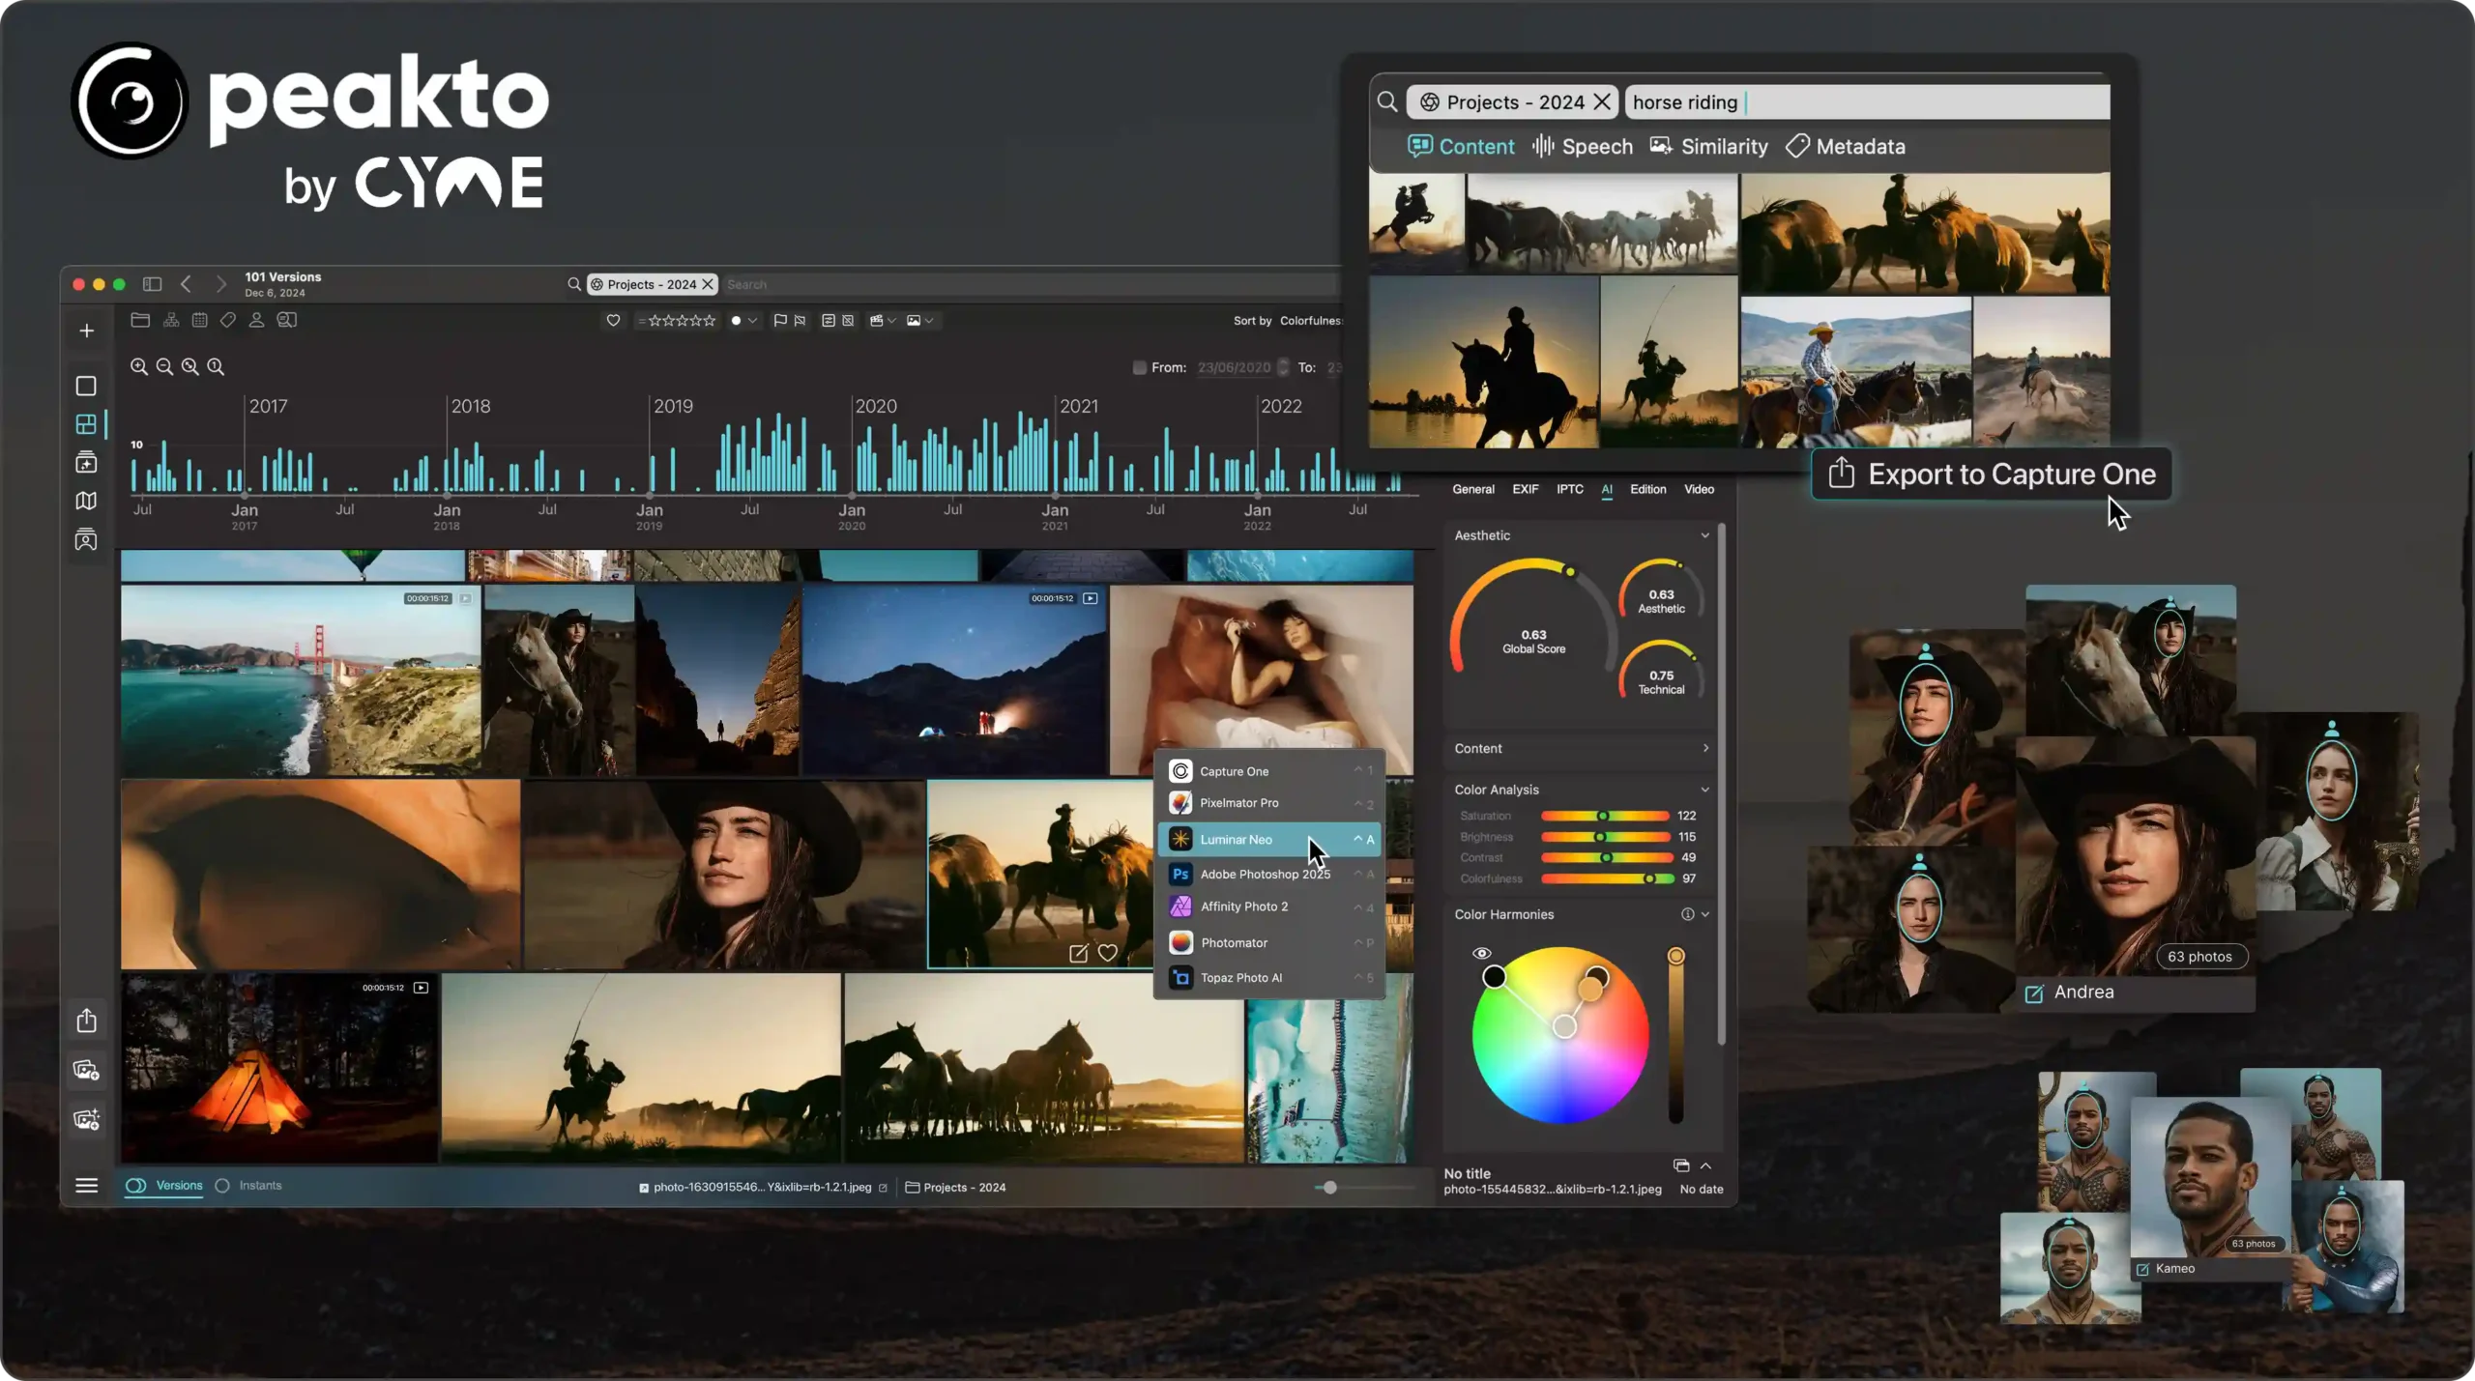The image size is (2475, 1381).
Task: Toggle the favorites heart filter
Action: pyautogui.click(x=613, y=321)
